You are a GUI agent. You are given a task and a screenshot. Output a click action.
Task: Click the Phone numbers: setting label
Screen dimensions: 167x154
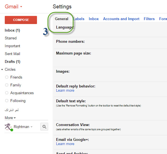(70, 42)
